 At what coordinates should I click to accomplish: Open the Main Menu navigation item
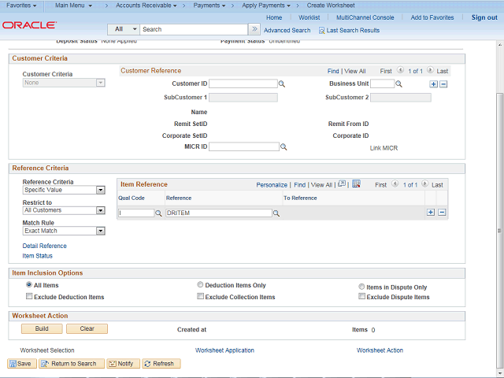click(x=73, y=6)
